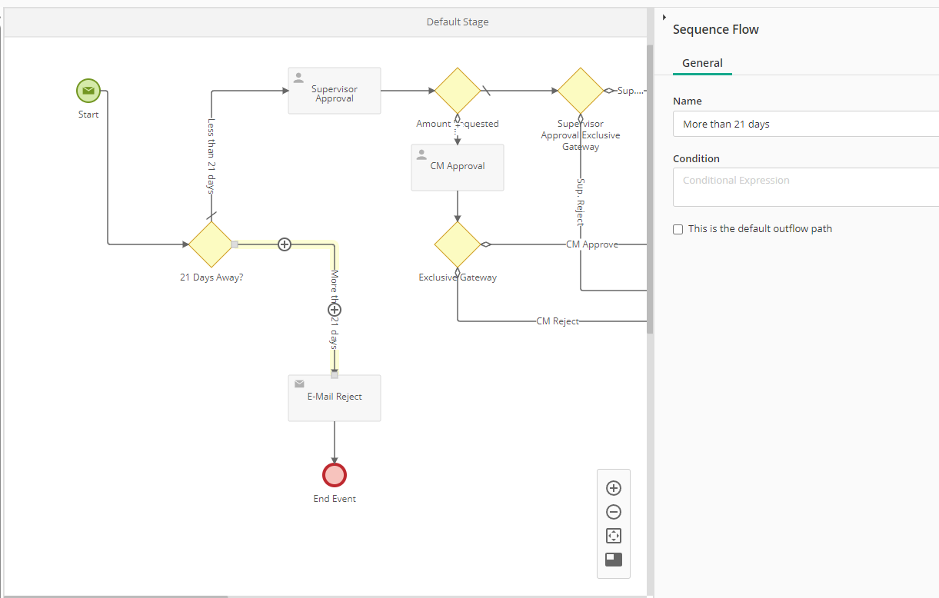Click the Default Stage header

click(x=458, y=22)
